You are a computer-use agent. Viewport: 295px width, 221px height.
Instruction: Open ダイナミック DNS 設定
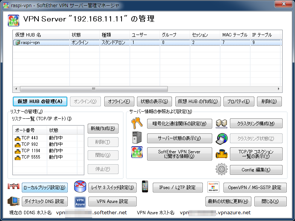click(44, 201)
